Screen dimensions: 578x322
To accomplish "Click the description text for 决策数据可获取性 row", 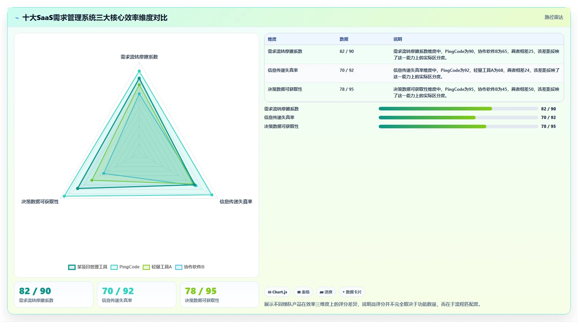I will (476, 93).
